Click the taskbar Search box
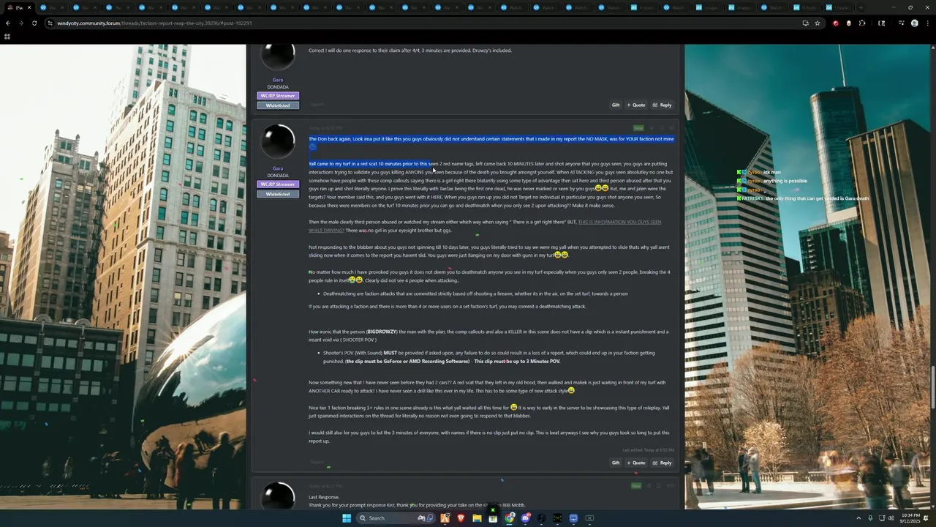This screenshot has height=527, width=936. click(x=395, y=518)
